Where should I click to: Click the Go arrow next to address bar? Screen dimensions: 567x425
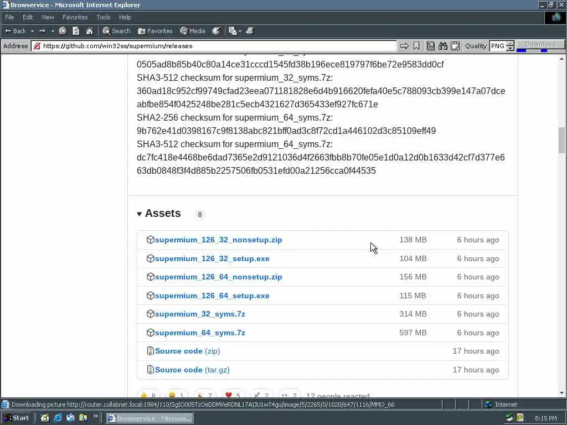(404, 46)
